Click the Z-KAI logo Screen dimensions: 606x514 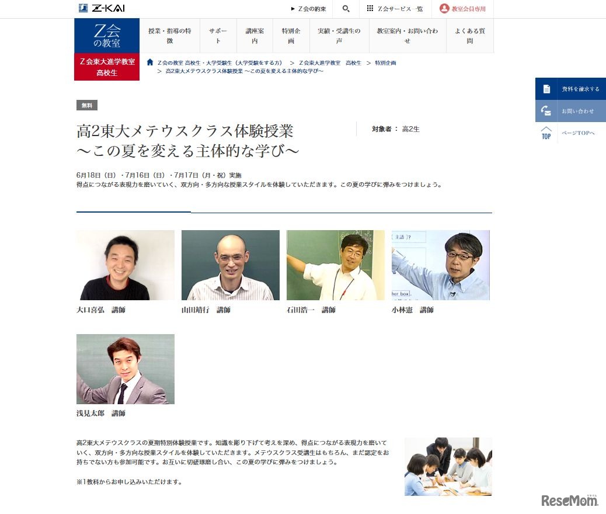point(99,9)
